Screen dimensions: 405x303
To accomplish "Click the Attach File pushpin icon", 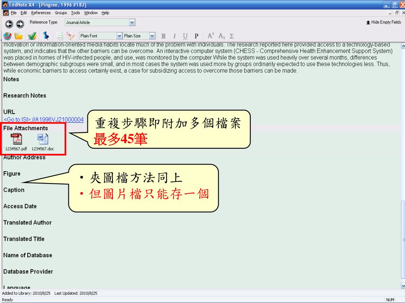I will [46, 36].
